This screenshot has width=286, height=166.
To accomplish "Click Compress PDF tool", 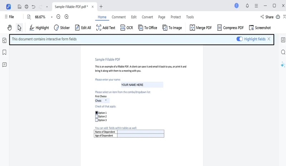I will tap(230, 28).
